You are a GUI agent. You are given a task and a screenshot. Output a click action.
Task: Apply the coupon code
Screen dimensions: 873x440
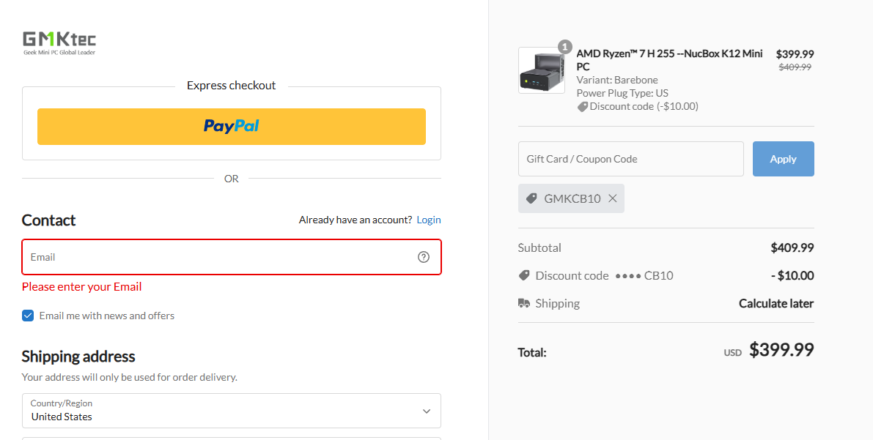point(784,159)
